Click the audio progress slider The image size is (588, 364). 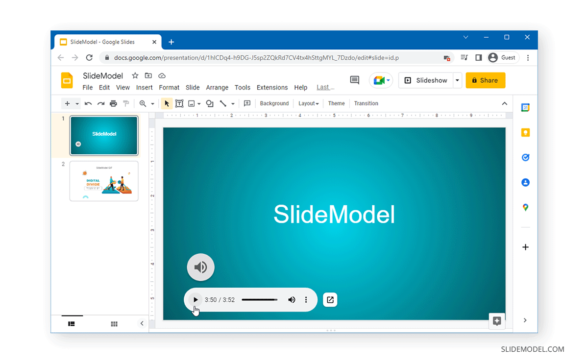pyautogui.click(x=260, y=300)
